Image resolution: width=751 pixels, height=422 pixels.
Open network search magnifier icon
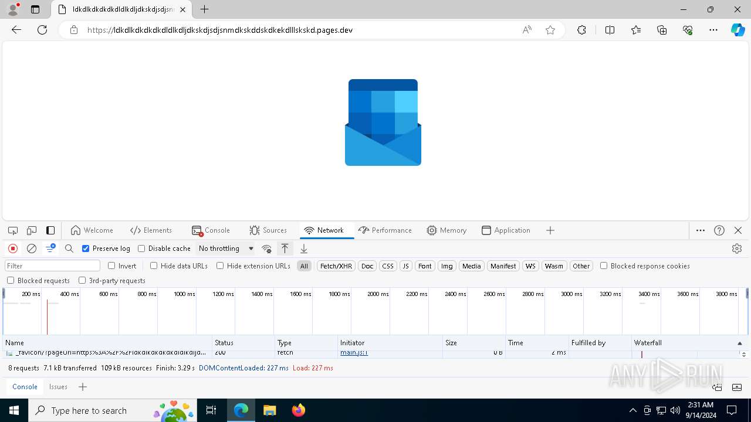point(69,249)
